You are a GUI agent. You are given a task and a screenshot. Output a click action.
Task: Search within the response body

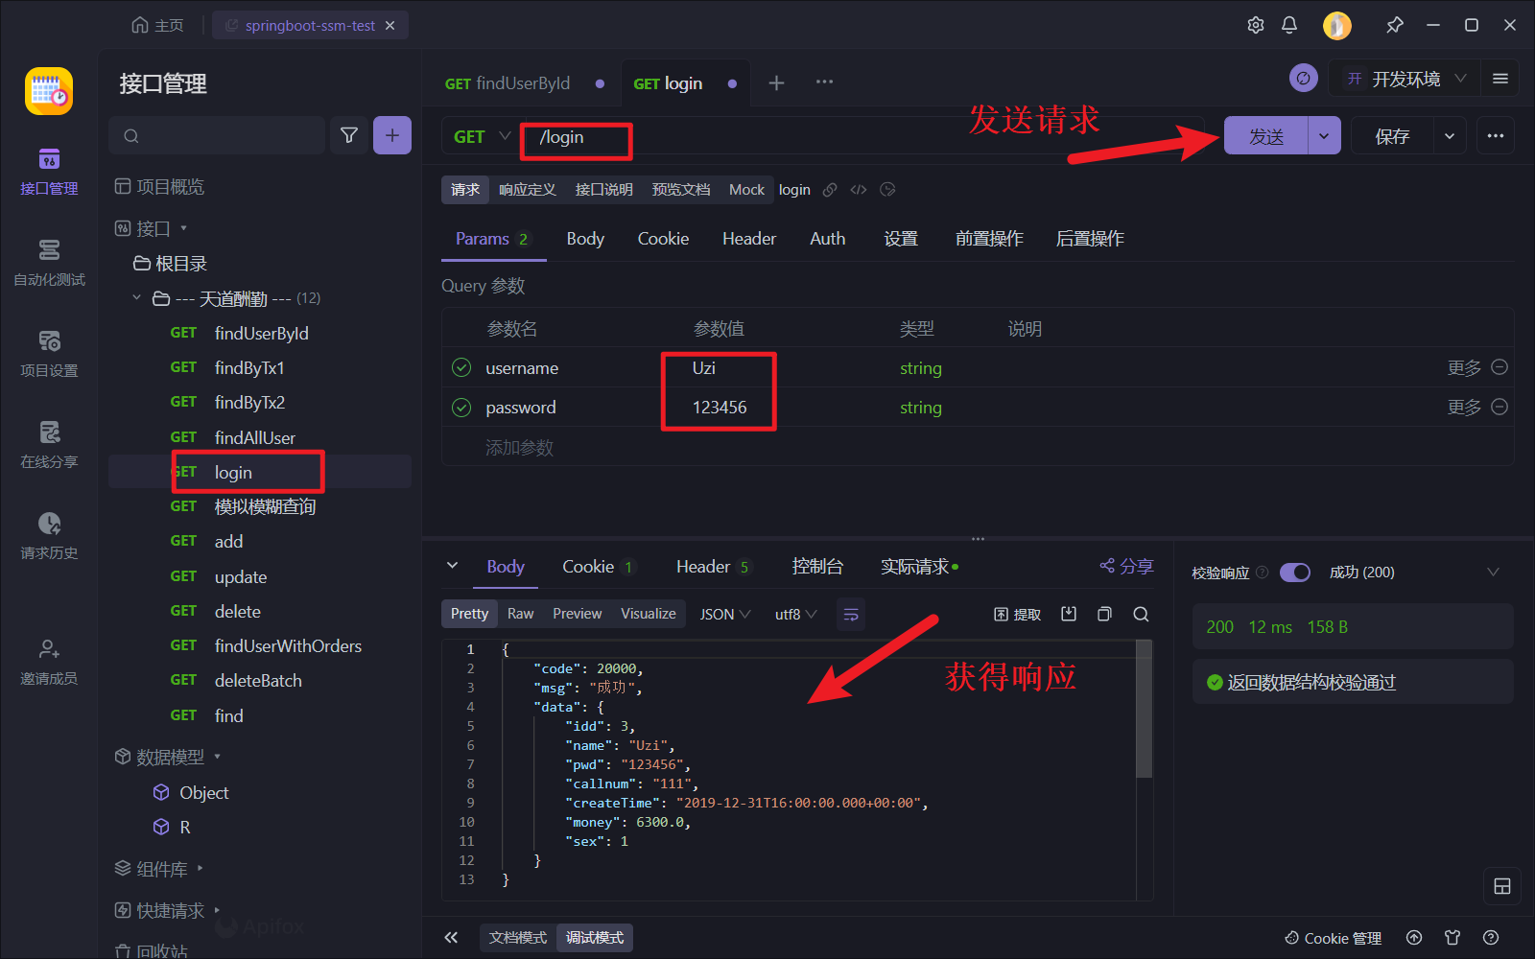(1141, 614)
